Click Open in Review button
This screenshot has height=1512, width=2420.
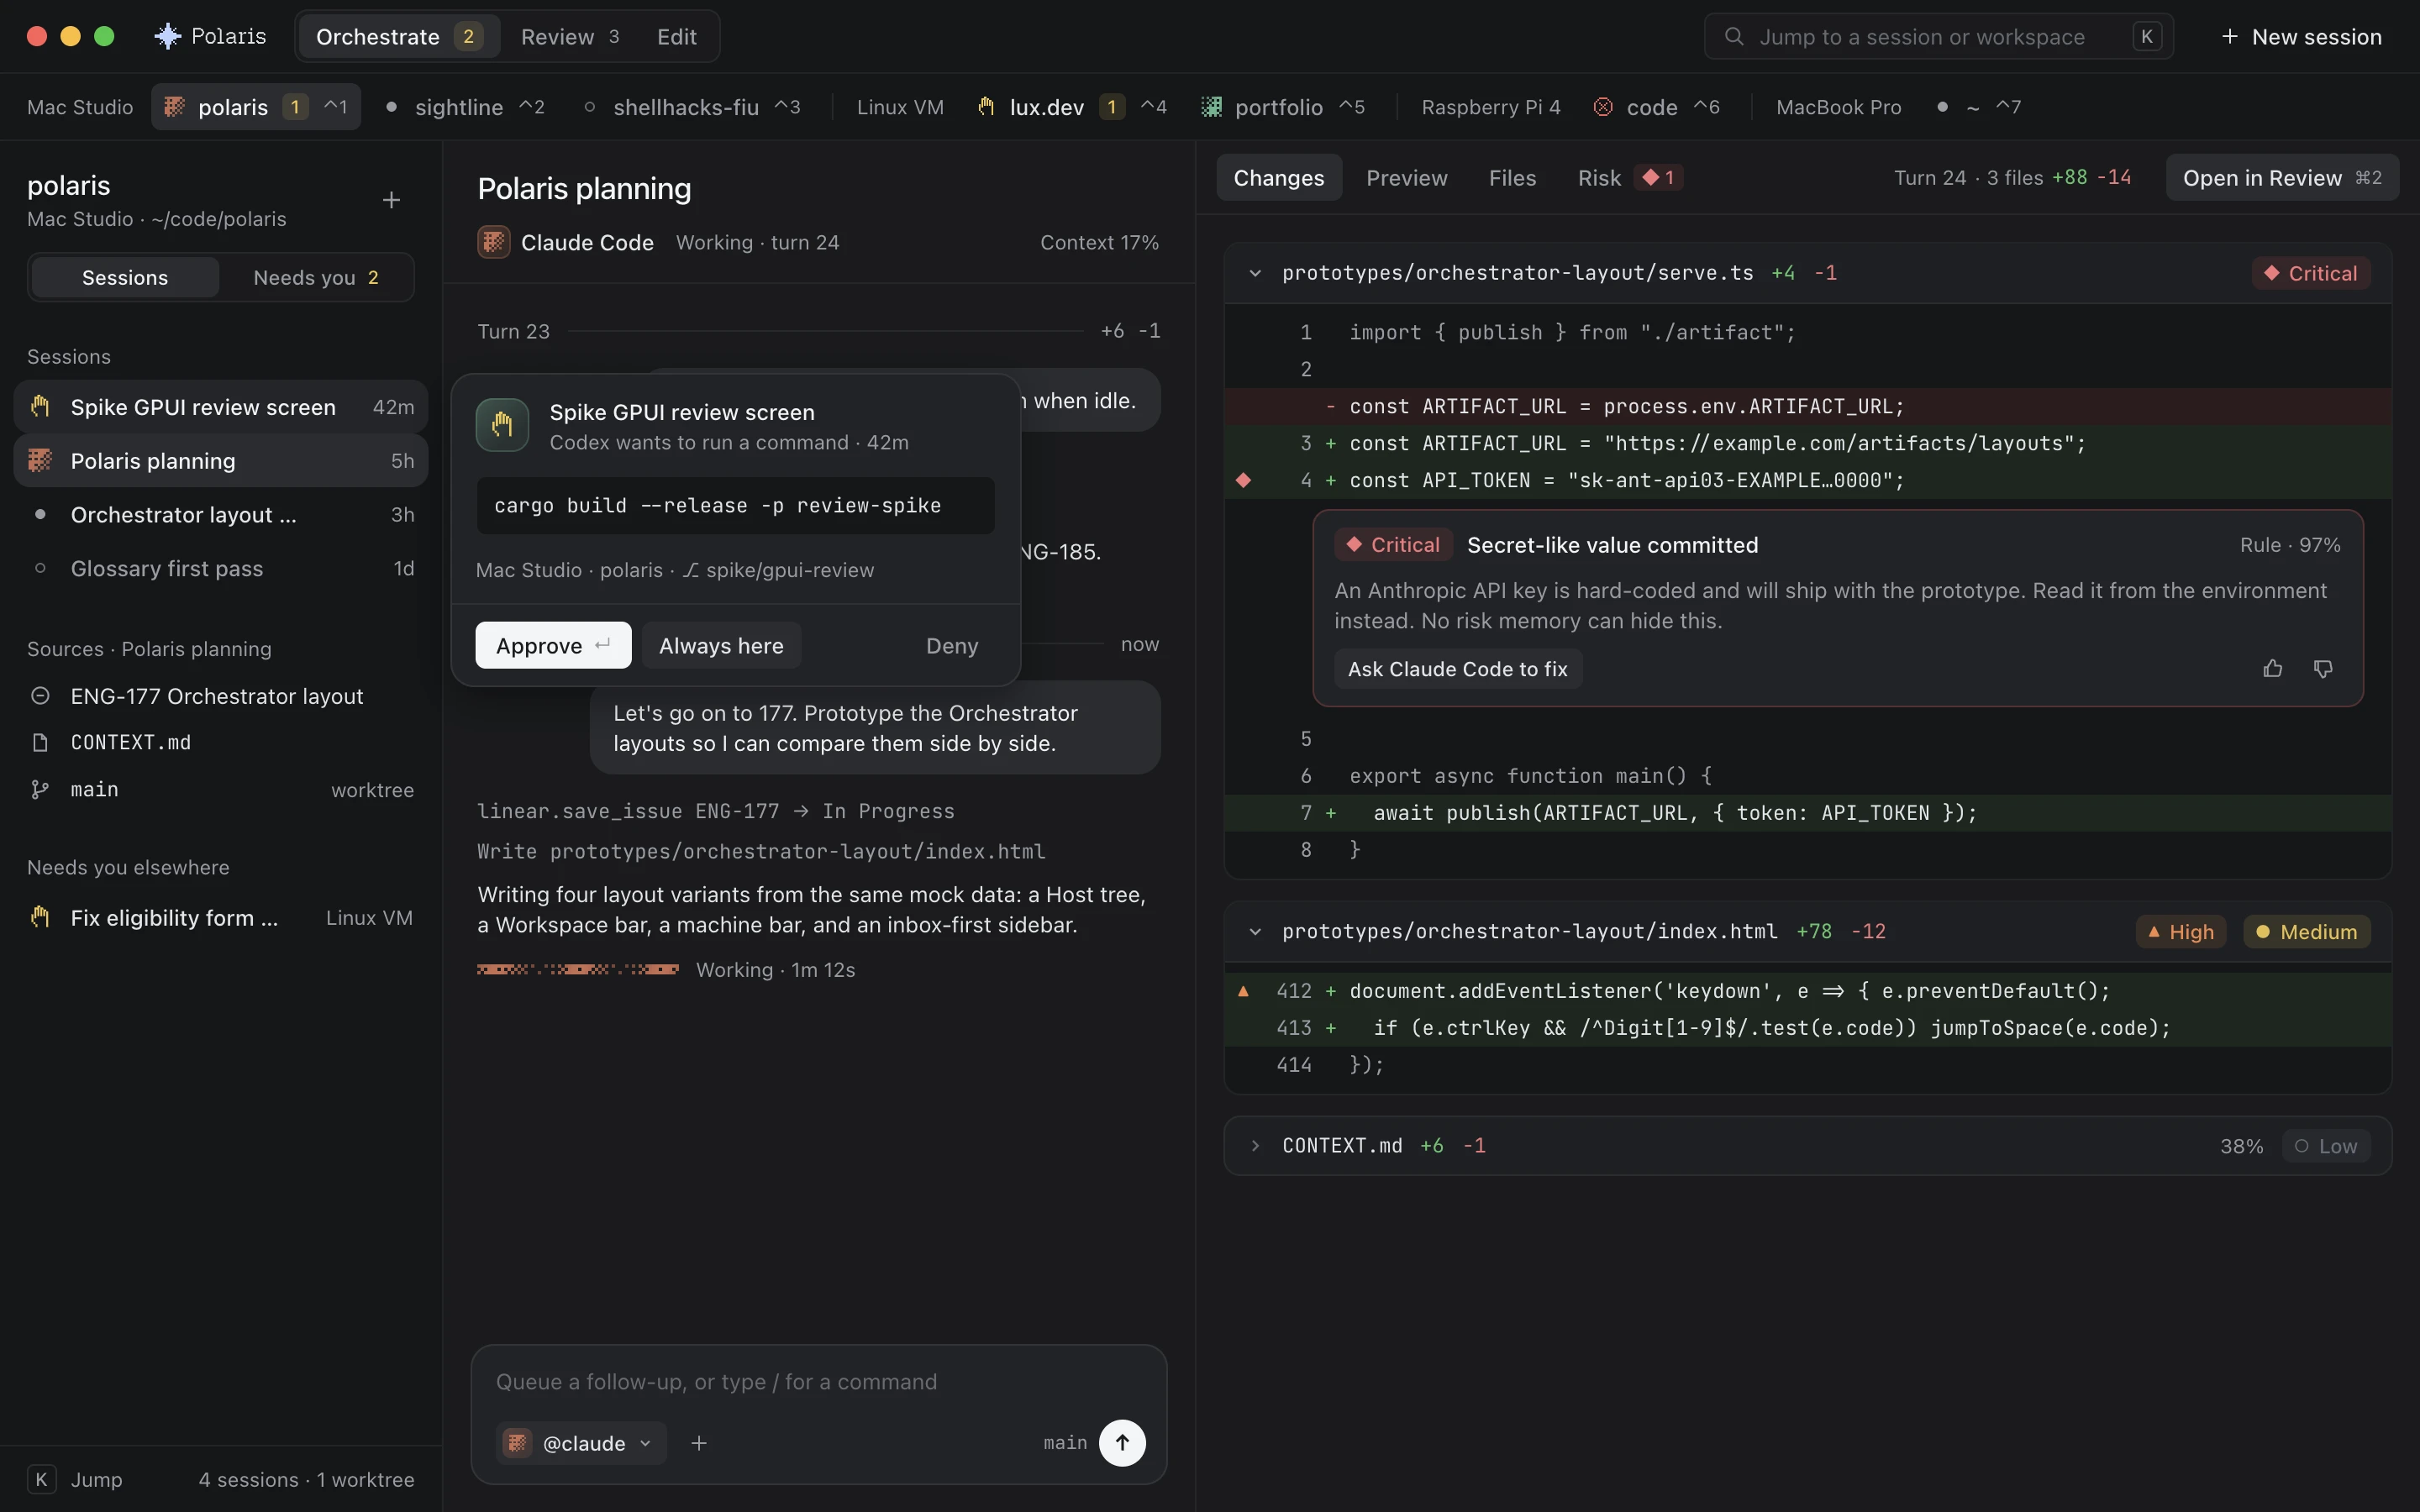click(2282, 178)
